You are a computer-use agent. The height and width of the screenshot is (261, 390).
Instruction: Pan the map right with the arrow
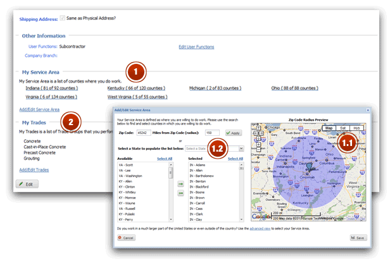(x=261, y=133)
